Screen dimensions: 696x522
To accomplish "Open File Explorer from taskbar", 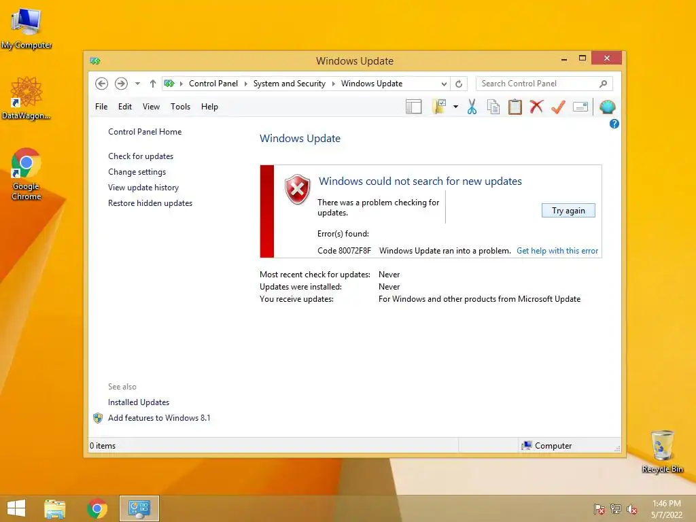I will [x=55, y=508].
